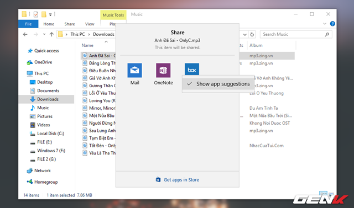Click the NhacCuaTui.Com album cell
The width and height of the screenshot is (354, 208).
click(x=267, y=146)
